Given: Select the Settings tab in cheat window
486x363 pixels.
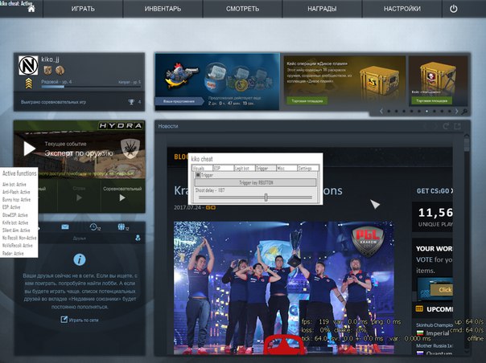Looking at the screenshot, I should coord(306,169).
